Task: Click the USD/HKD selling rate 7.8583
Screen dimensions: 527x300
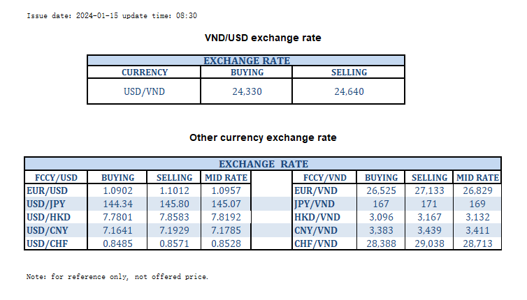Action: [174, 216]
